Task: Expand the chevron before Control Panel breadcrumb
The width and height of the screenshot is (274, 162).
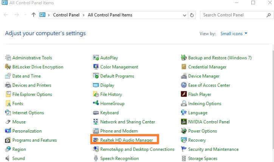Action: [x=49, y=15]
